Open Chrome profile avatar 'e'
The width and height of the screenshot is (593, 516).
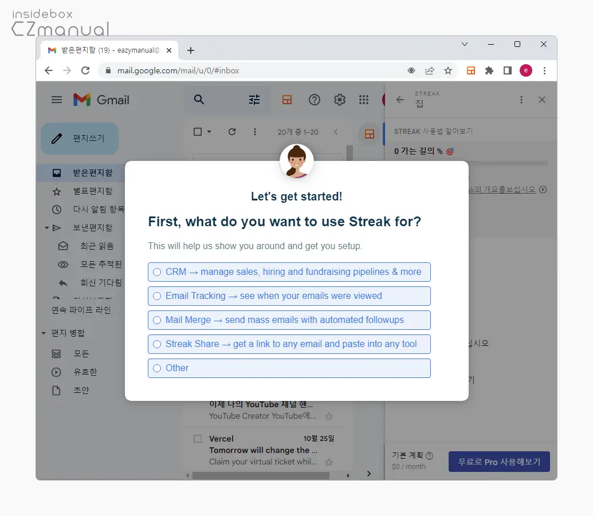pos(526,70)
